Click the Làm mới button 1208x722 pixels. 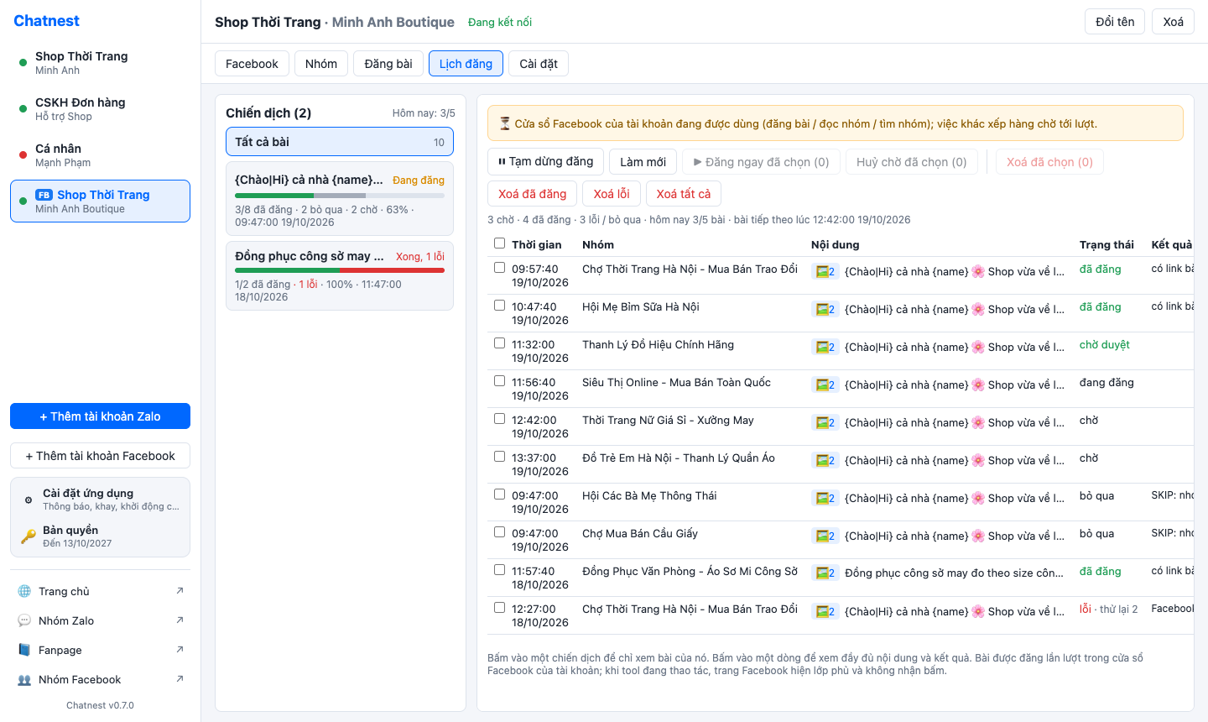click(643, 162)
